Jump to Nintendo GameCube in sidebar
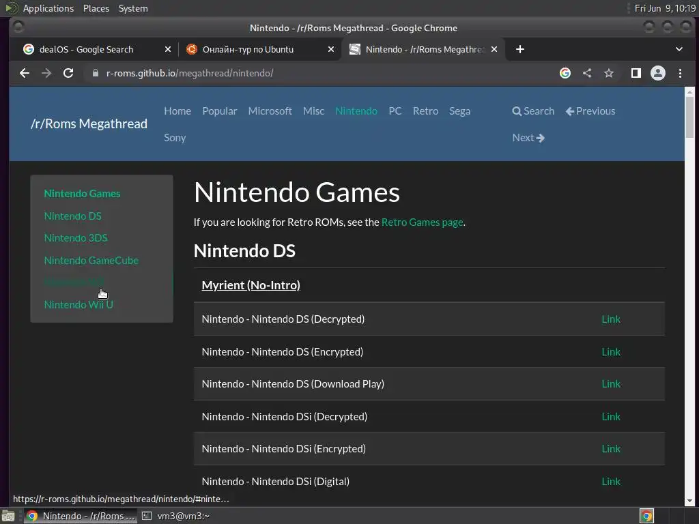This screenshot has height=524, width=699. (x=91, y=260)
